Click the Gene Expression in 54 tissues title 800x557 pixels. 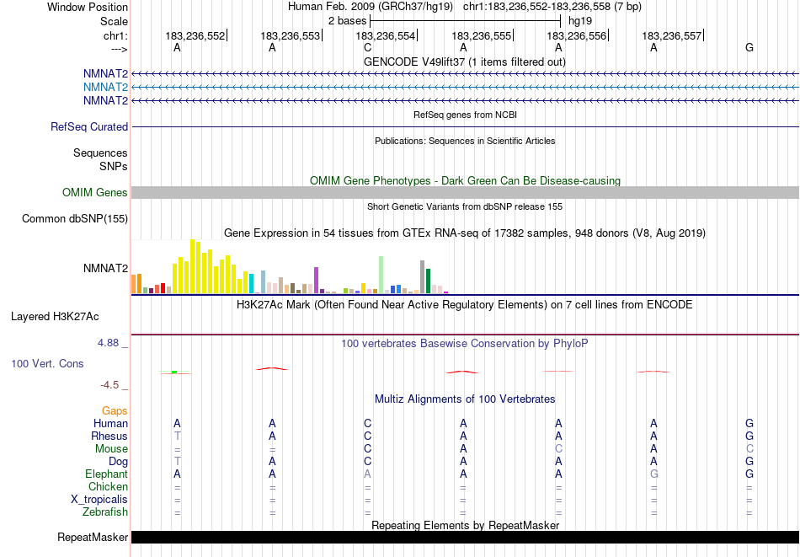464,233
